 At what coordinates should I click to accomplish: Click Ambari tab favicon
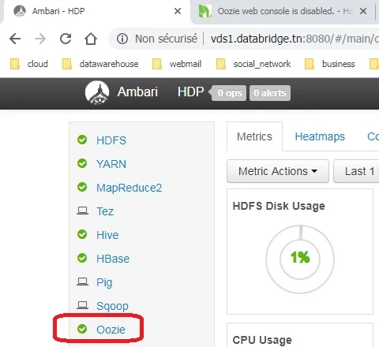[20, 11]
